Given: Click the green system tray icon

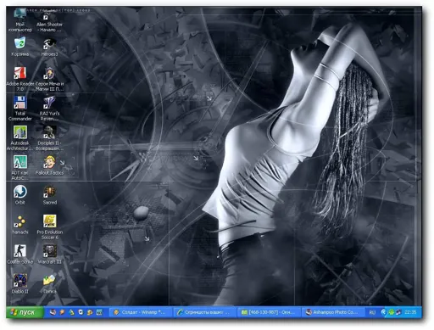Looking at the screenshot, I should click(x=392, y=312).
